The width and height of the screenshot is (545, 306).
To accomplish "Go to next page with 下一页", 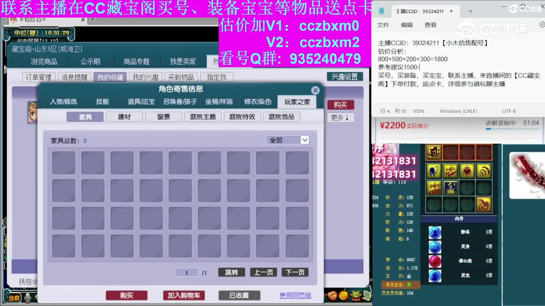I will (x=295, y=272).
